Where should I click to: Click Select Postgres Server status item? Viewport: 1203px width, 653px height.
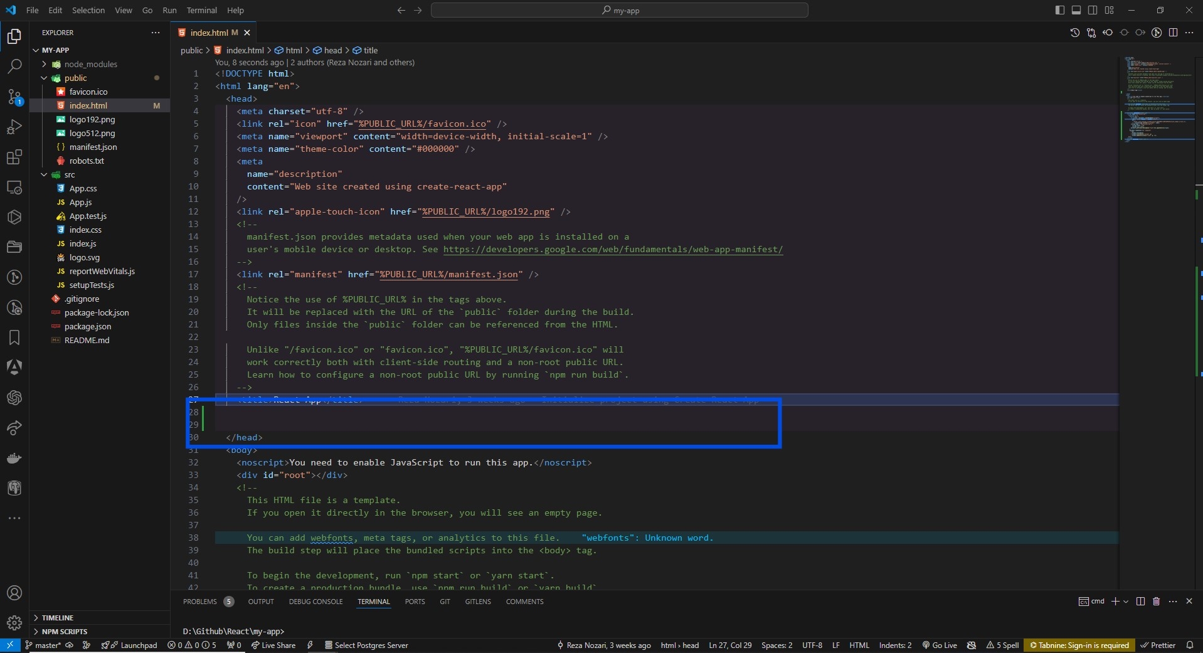click(x=366, y=645)
